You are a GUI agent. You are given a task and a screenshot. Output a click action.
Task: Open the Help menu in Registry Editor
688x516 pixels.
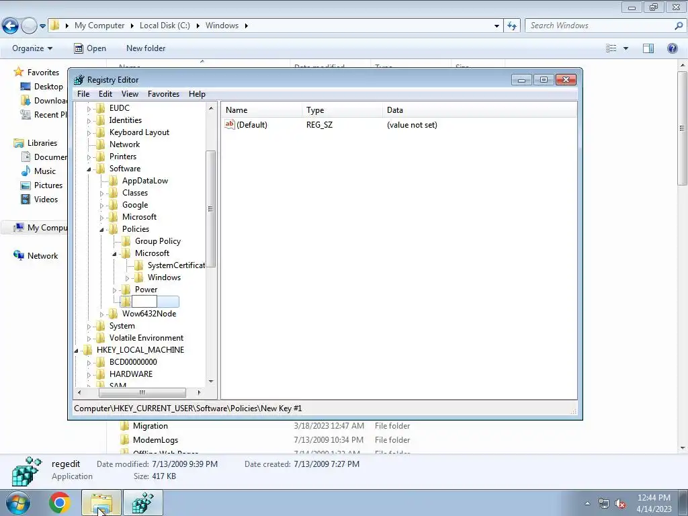pos(197,94)
